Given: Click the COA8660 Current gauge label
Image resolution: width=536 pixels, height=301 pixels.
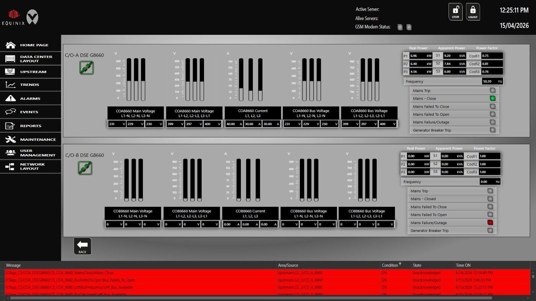Looking at the screenshot, I should pyautogui.click(x=253, y=113).
